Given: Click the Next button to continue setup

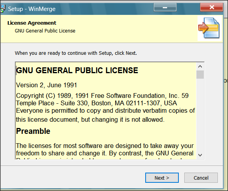Looking at the screenshot, I should pos(162,178).
